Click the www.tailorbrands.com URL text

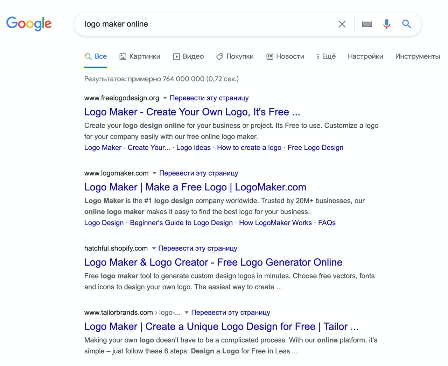119,312
